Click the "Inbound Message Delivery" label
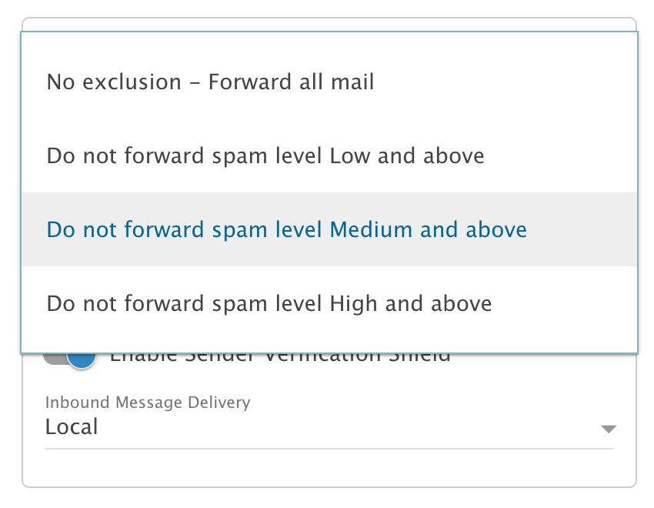The height and width of the screenshot is (508, 654). (x=147, y=403)
